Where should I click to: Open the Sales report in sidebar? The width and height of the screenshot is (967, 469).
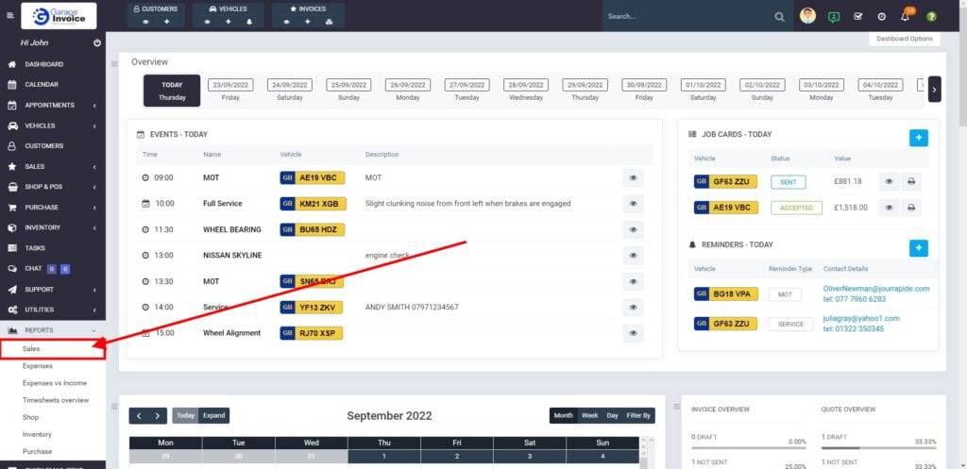point(31,349)
